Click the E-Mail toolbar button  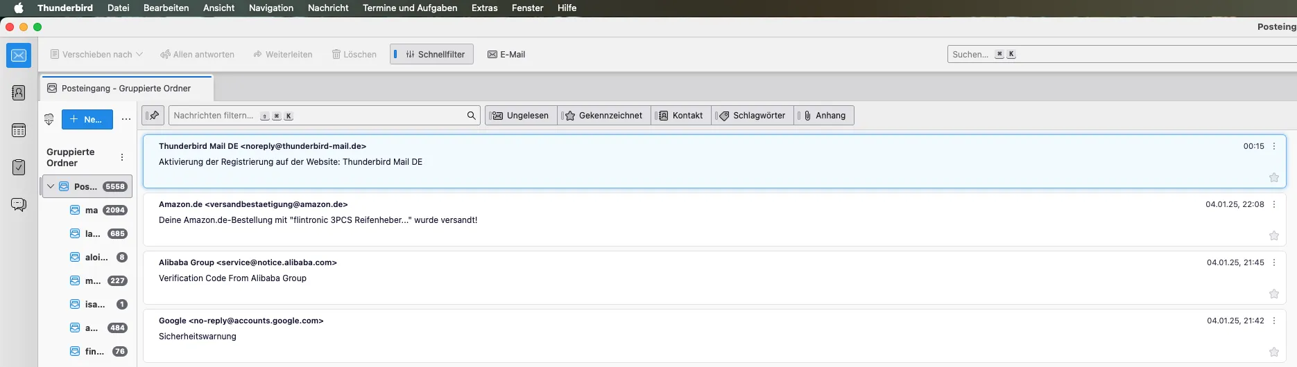coord(506,54)
